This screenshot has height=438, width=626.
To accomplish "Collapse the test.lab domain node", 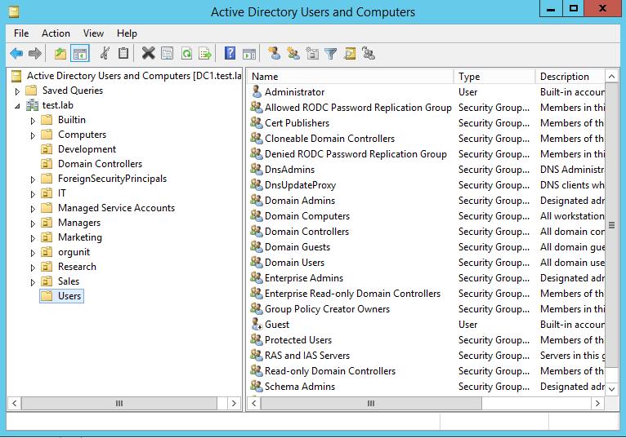I will [x=17, y=106].
